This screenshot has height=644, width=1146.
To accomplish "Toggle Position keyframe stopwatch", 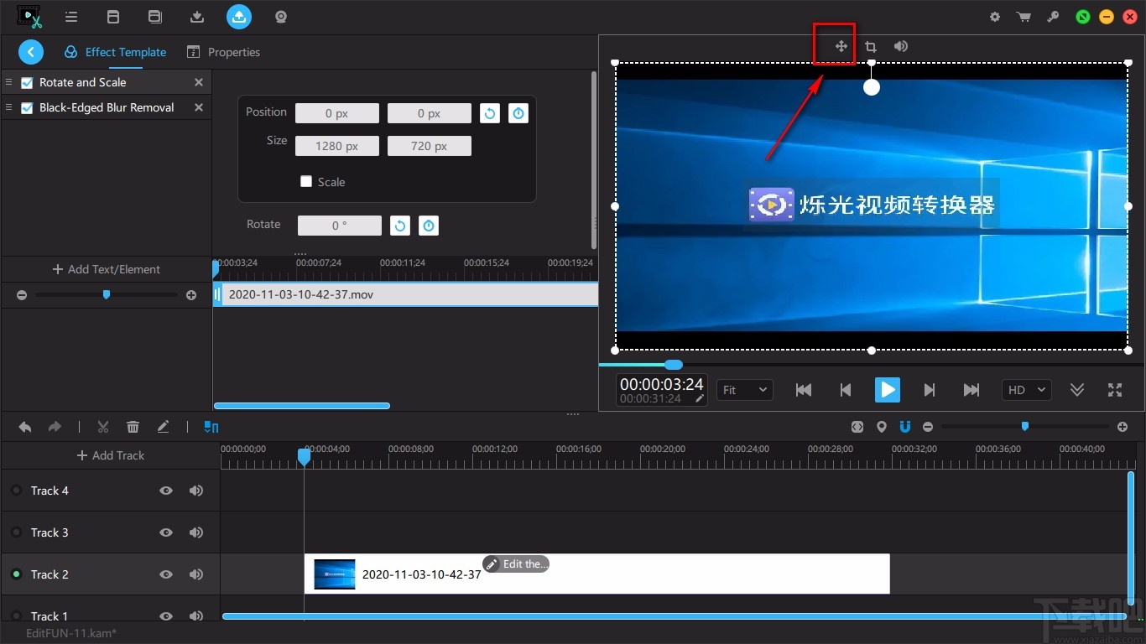I will pos(518,113).
